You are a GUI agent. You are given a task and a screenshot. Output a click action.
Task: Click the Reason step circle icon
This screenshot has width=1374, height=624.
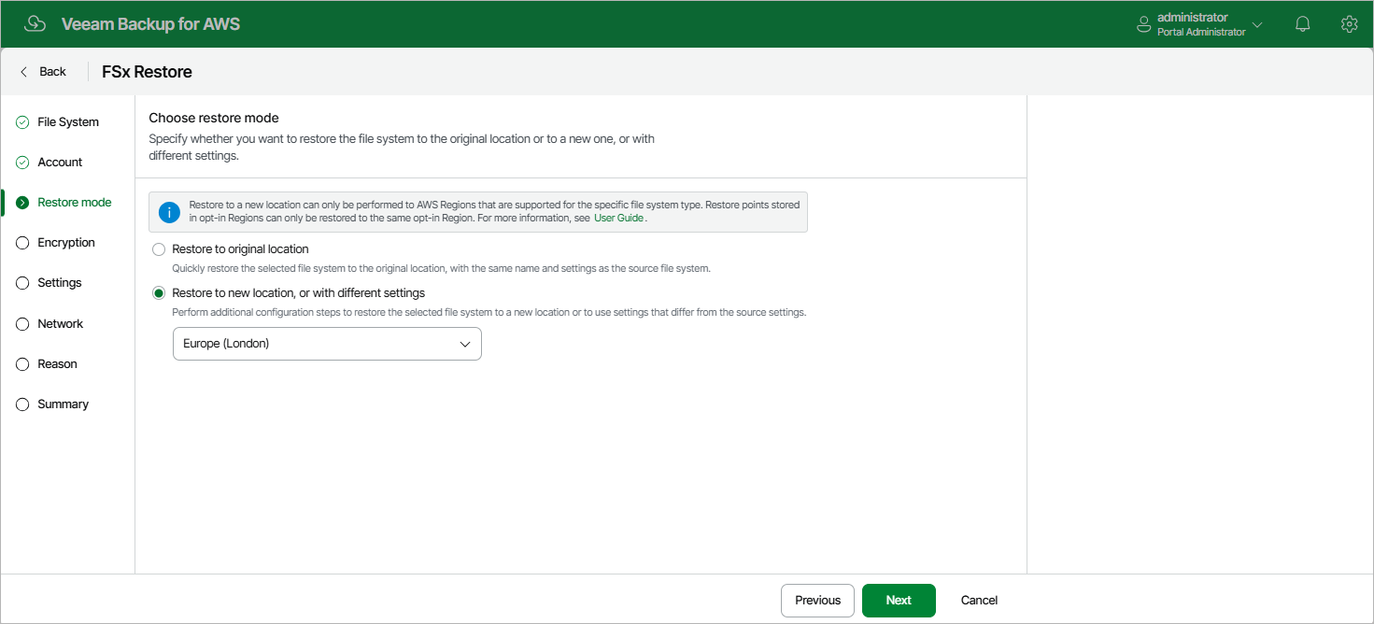click(x=22, y=364)
